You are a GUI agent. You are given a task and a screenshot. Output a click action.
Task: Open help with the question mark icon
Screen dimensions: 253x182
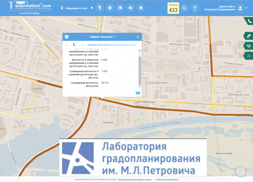pos(195,8)
